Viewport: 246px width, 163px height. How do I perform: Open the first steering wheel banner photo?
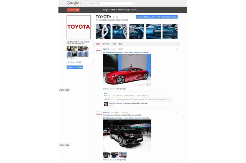click(103, 31)
